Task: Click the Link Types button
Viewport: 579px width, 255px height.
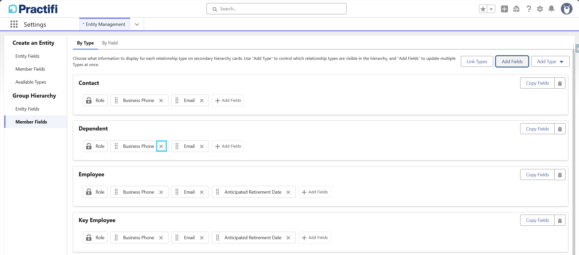Action: pyautogui.click(x=477, y=62)
